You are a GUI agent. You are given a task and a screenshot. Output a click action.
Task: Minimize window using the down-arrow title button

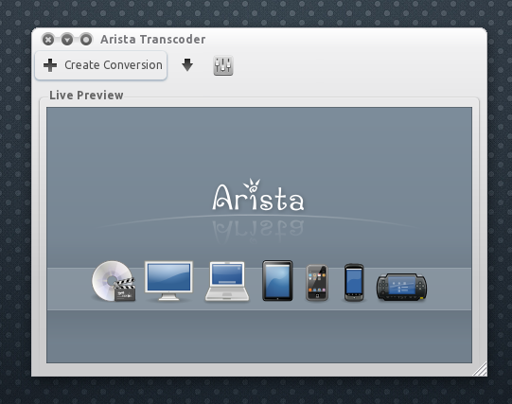67,40
